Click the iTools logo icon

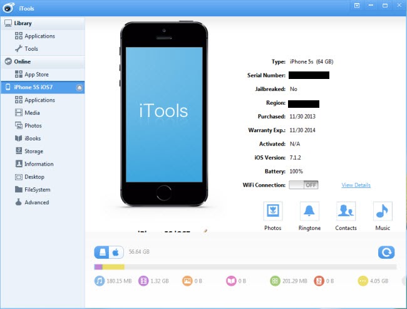pyautogui.click(x=8, y=8)
